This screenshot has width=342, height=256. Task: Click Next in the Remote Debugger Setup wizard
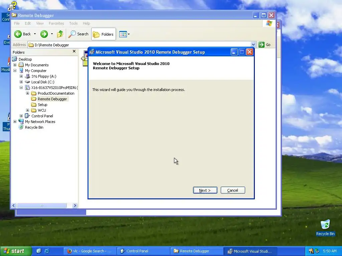pyautogui.click(x=205, y=190)
